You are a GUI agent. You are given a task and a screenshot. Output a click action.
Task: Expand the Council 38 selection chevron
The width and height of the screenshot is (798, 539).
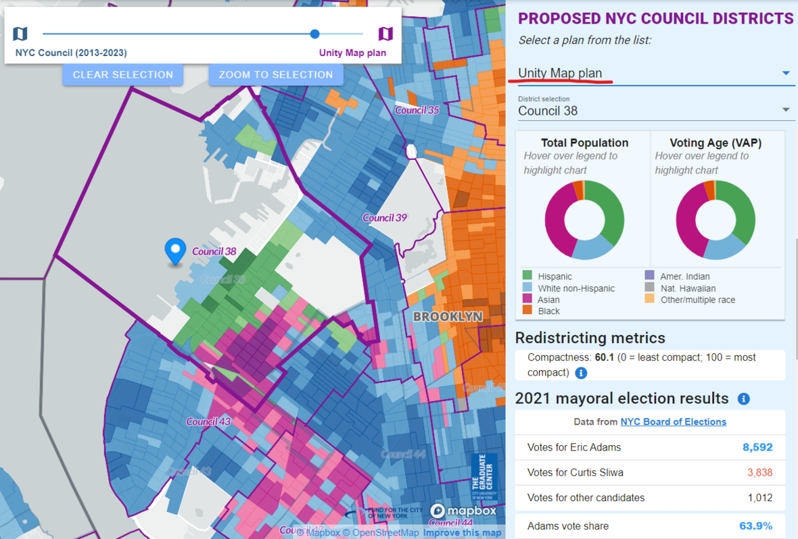click(785, 108)
